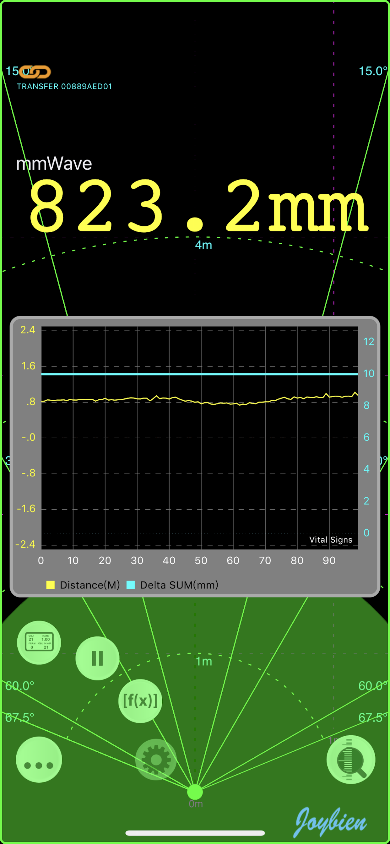The image size is (390, 844).
Task: Tap the 4m range ring label
Action: coord(203,245)
